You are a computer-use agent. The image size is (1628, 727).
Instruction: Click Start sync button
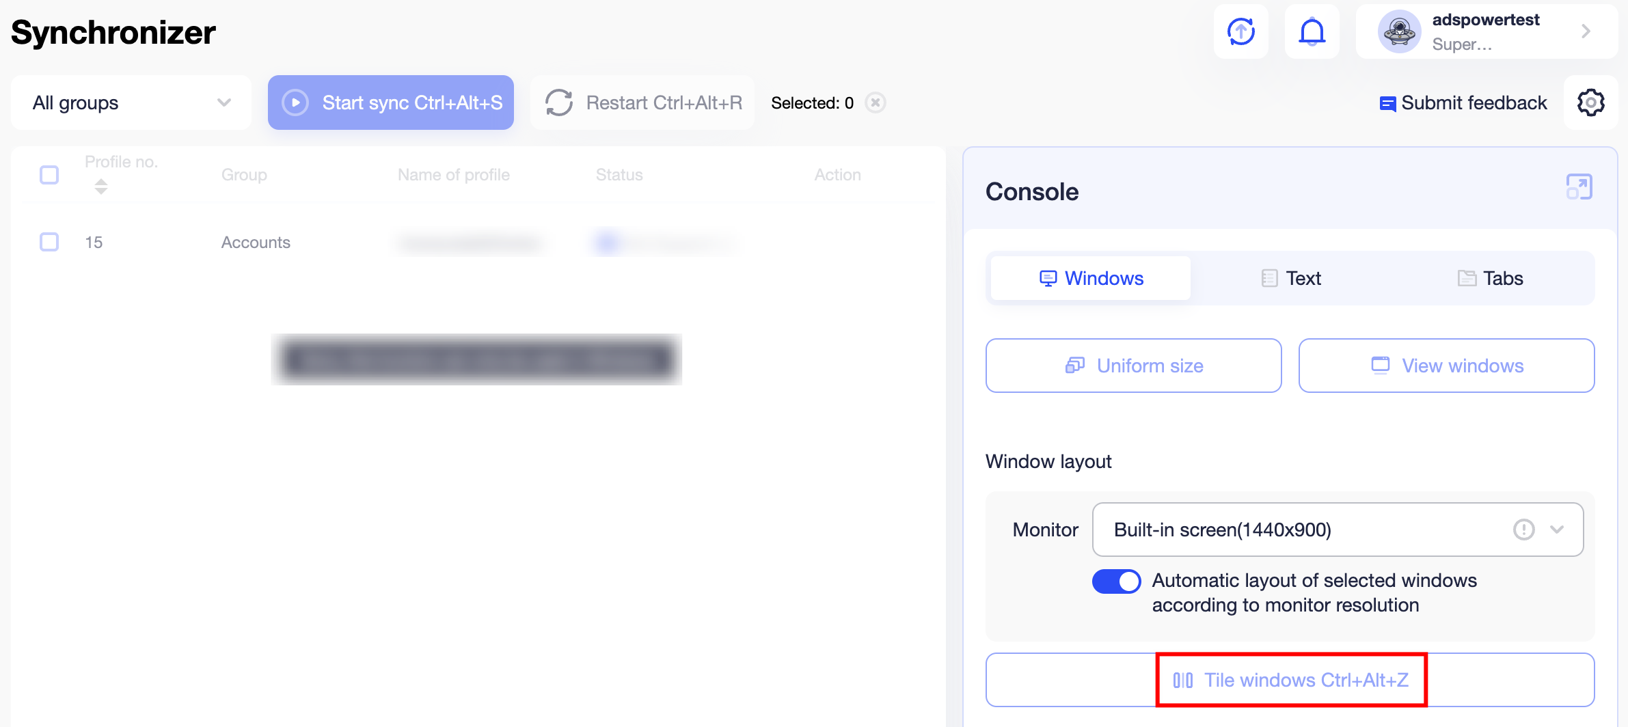[391, 102]
